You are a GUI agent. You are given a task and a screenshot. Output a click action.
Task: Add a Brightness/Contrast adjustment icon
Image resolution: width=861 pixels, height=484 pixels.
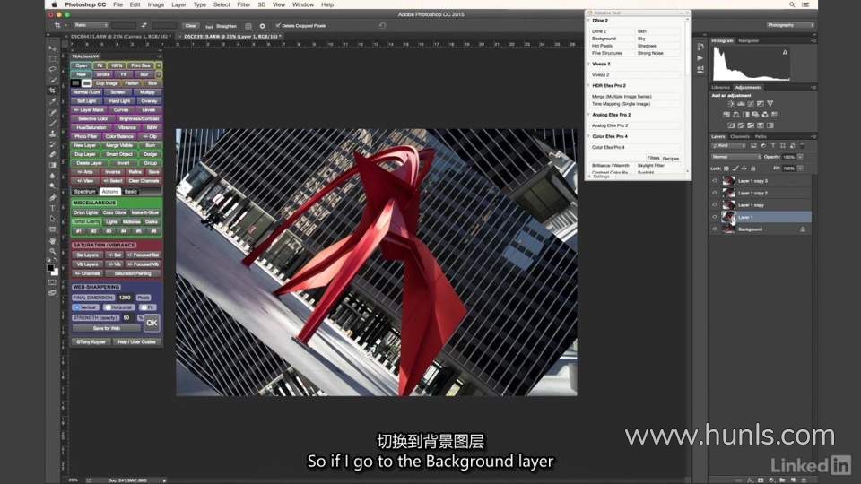coord(731,104)
